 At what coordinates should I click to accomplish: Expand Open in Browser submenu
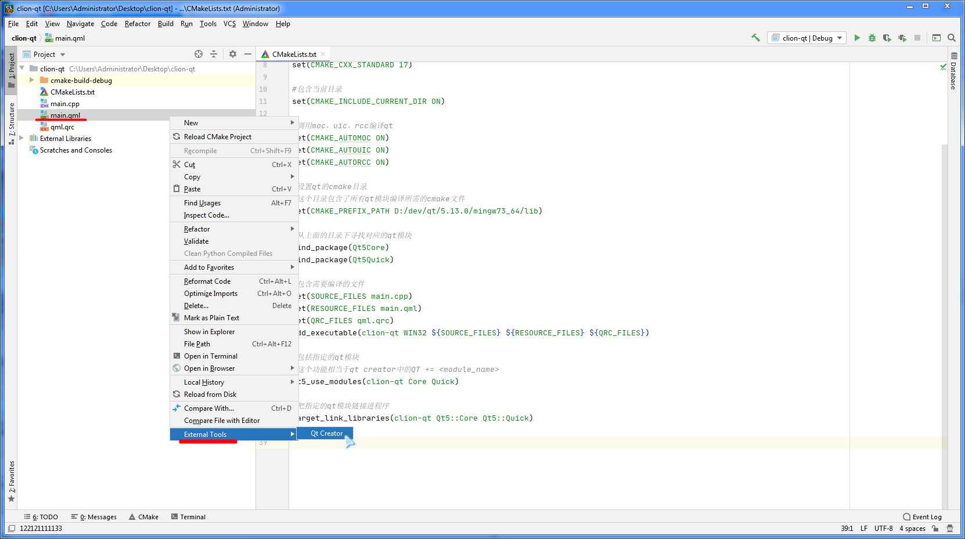(233, 368)
